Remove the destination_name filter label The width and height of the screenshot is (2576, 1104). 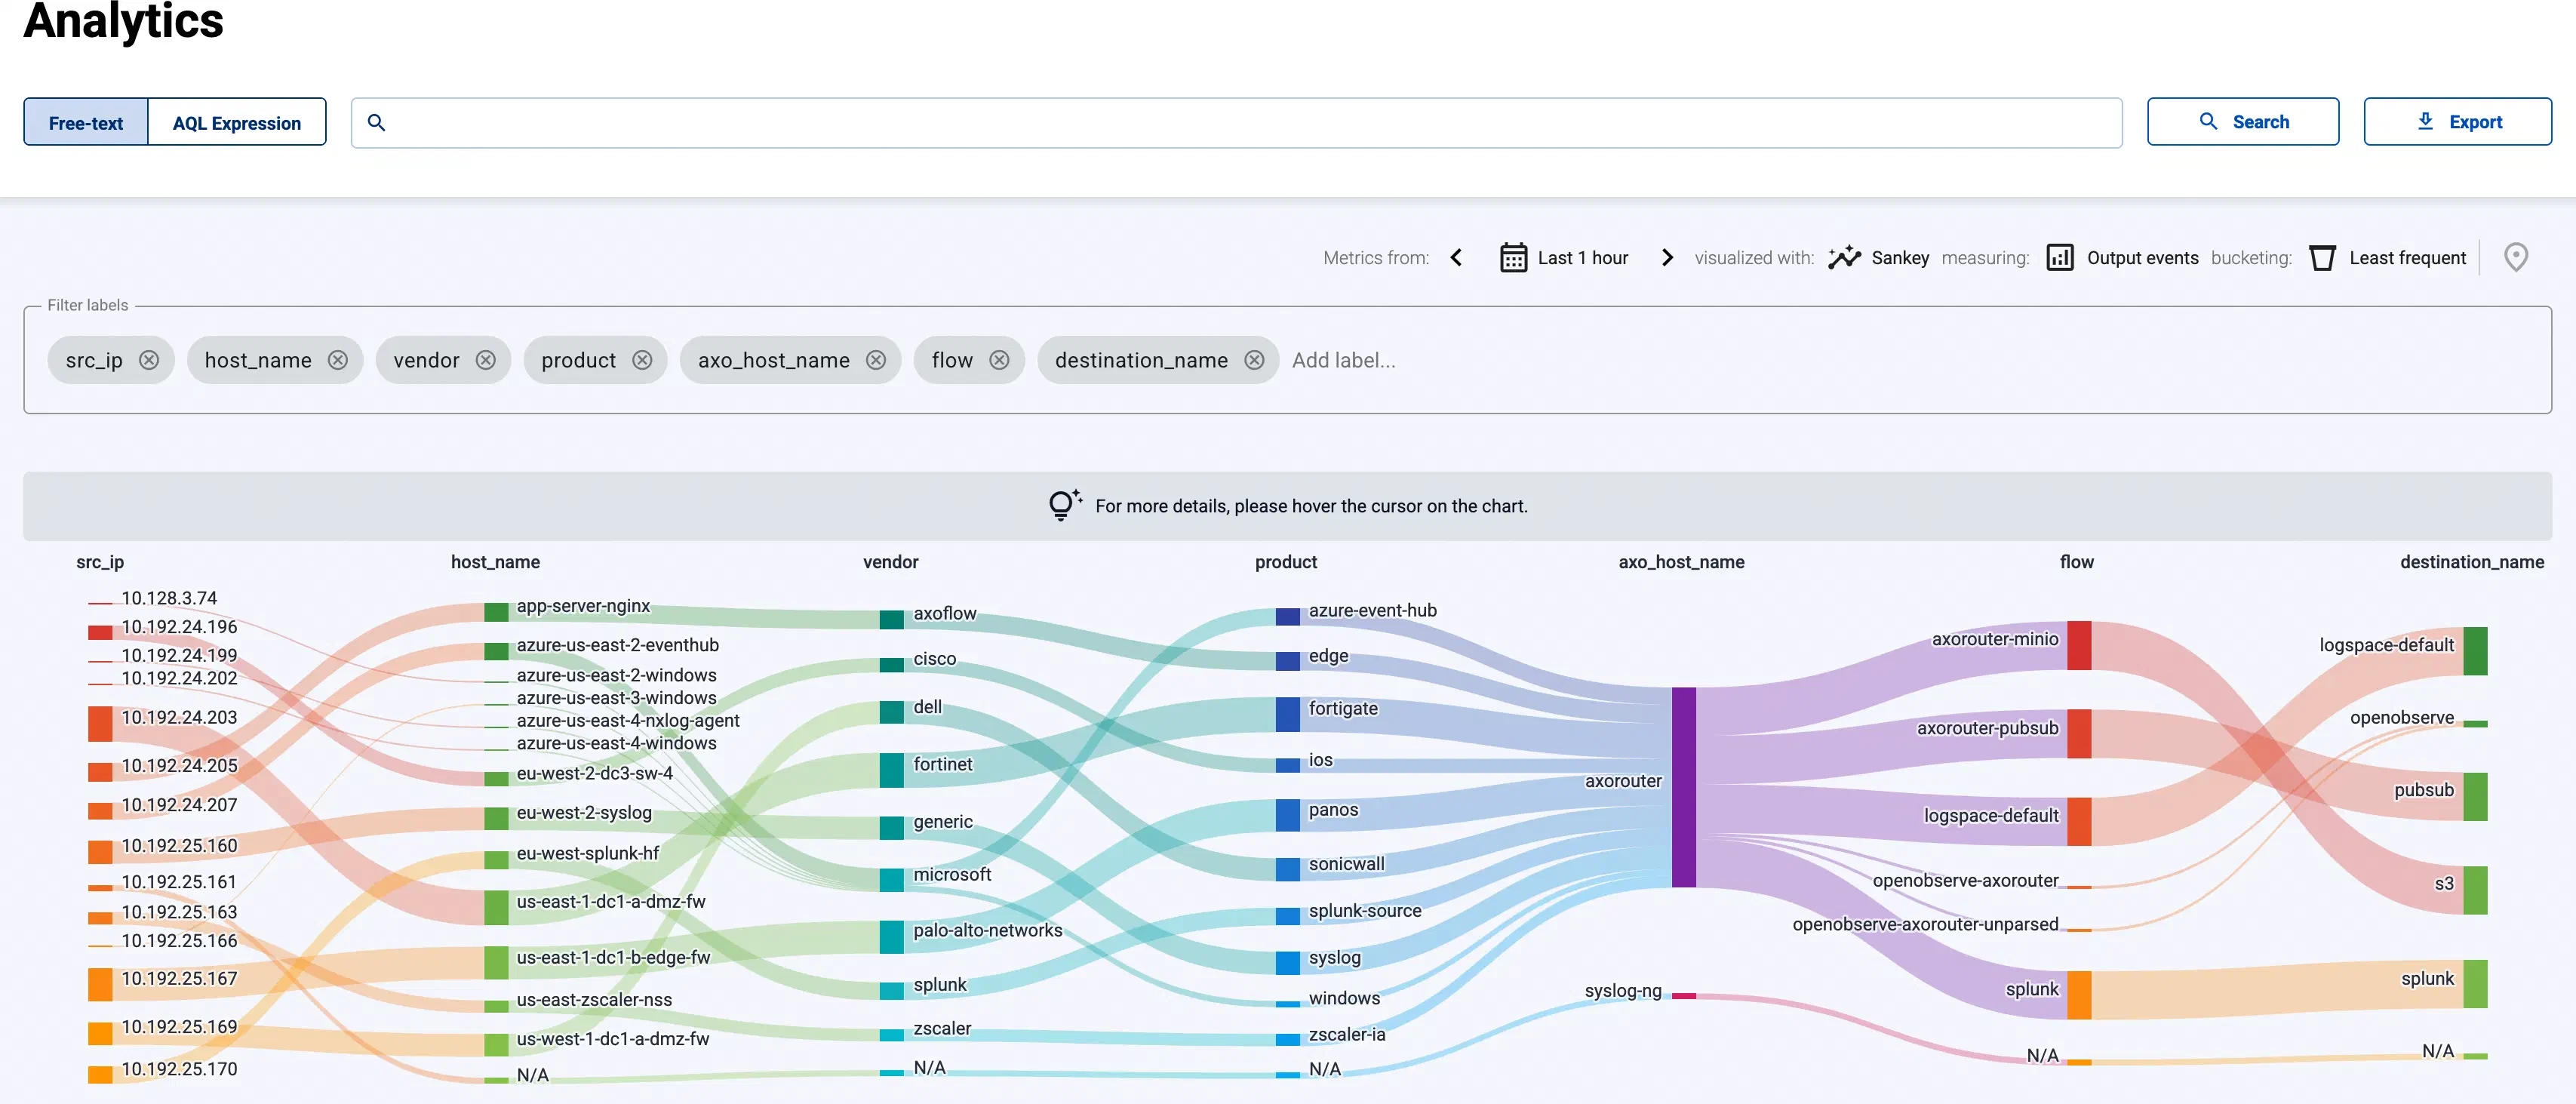(x=1254, y=360)
